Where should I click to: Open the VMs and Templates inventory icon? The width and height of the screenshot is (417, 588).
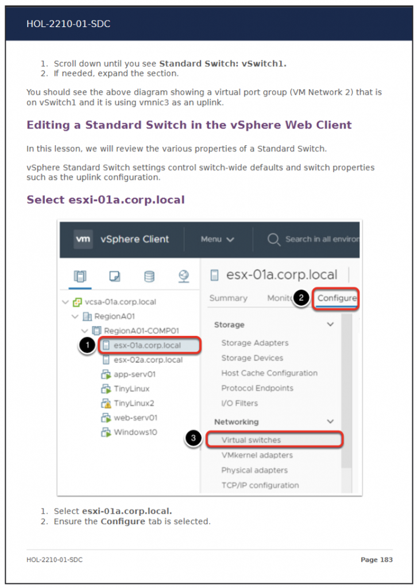(114, 276)
